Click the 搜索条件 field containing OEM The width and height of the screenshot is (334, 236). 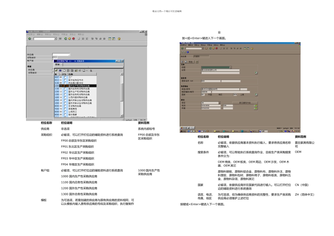211,81
